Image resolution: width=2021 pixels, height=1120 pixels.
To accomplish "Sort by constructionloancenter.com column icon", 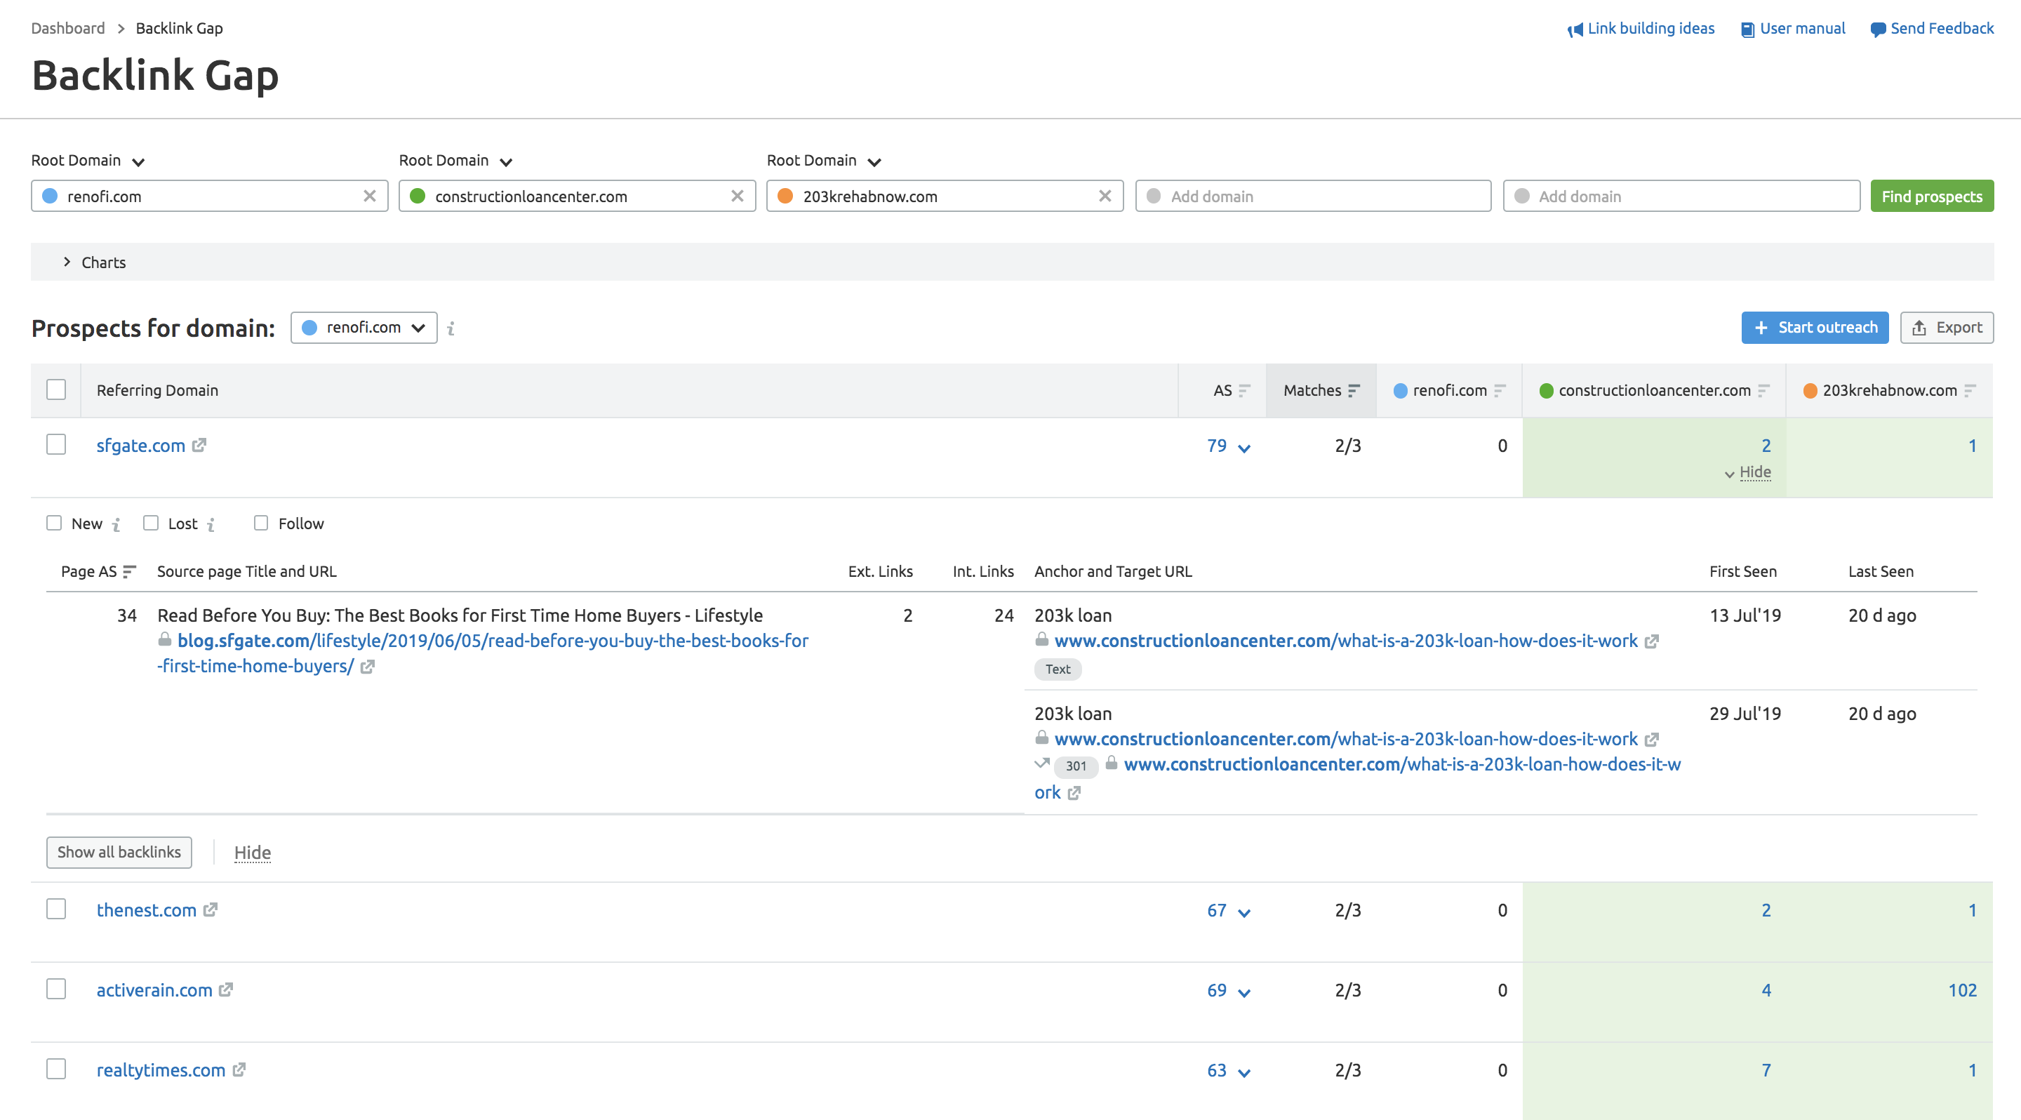I will point(1763,391).
